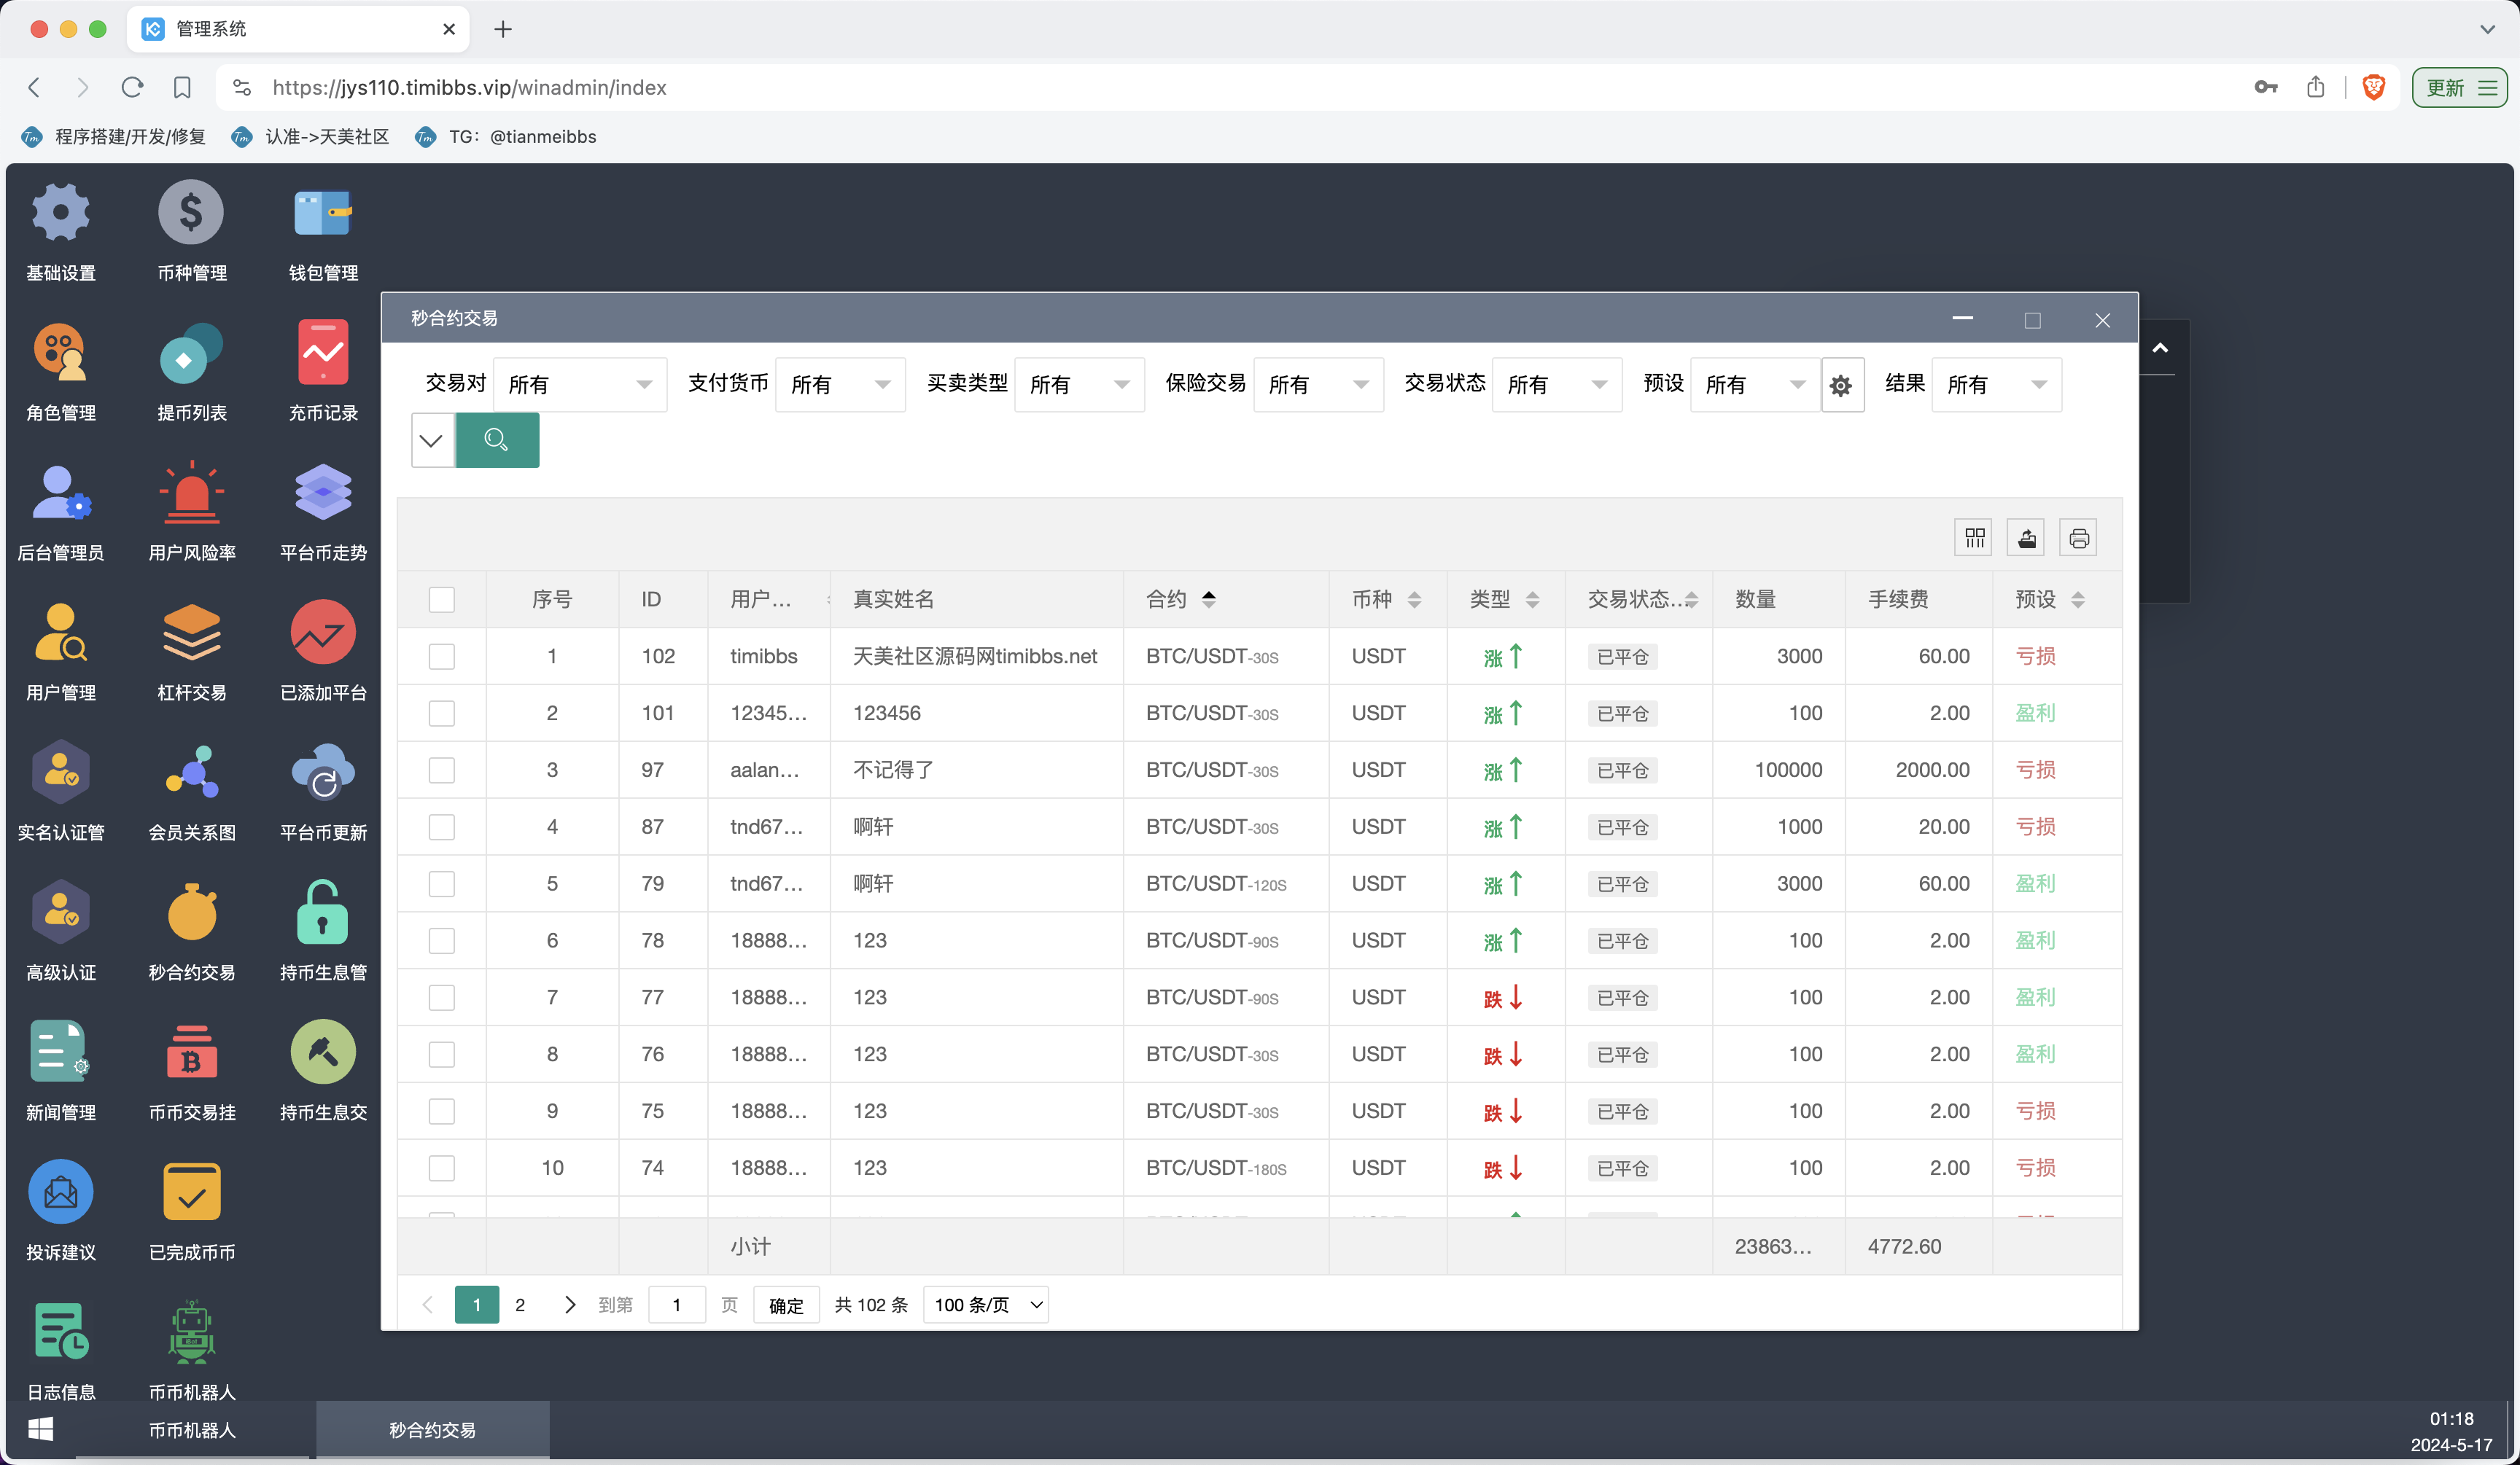Open the 杠杆交易 icon

point(191,632)
